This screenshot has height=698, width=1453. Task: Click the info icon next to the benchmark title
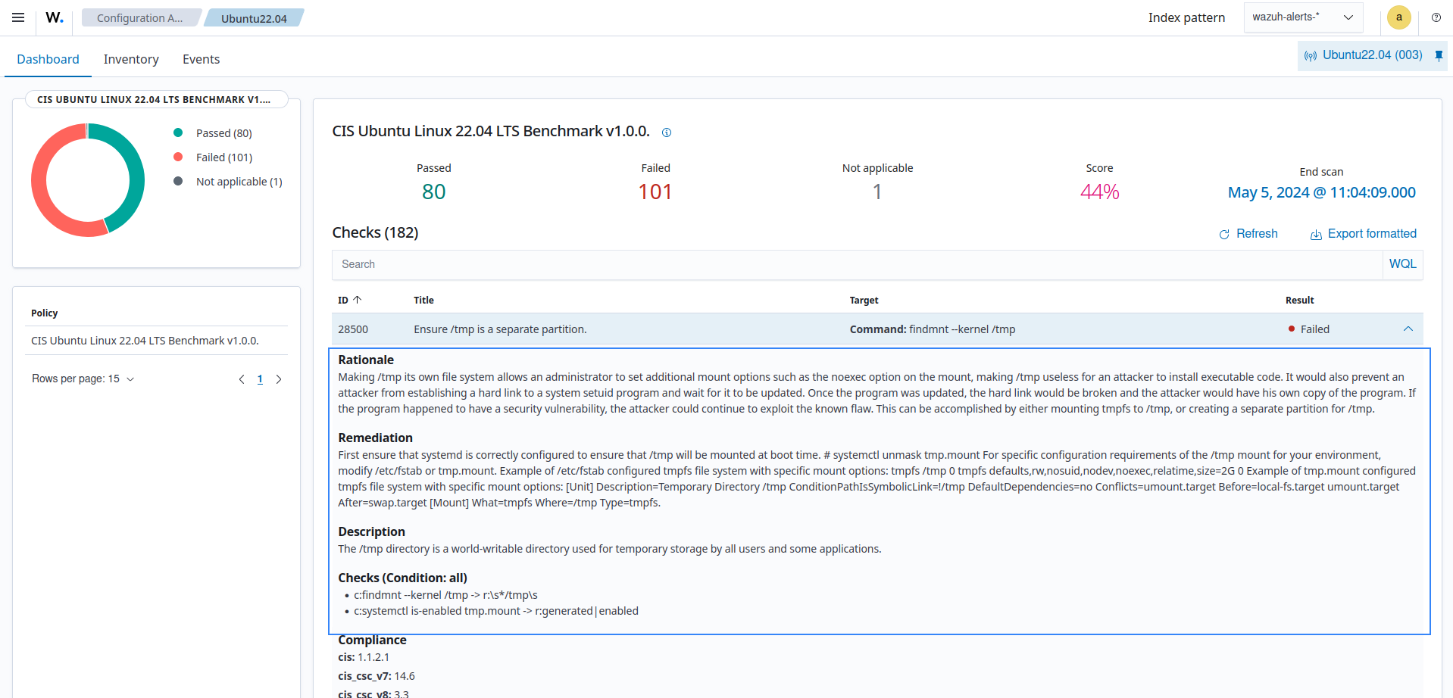[667, 132]
